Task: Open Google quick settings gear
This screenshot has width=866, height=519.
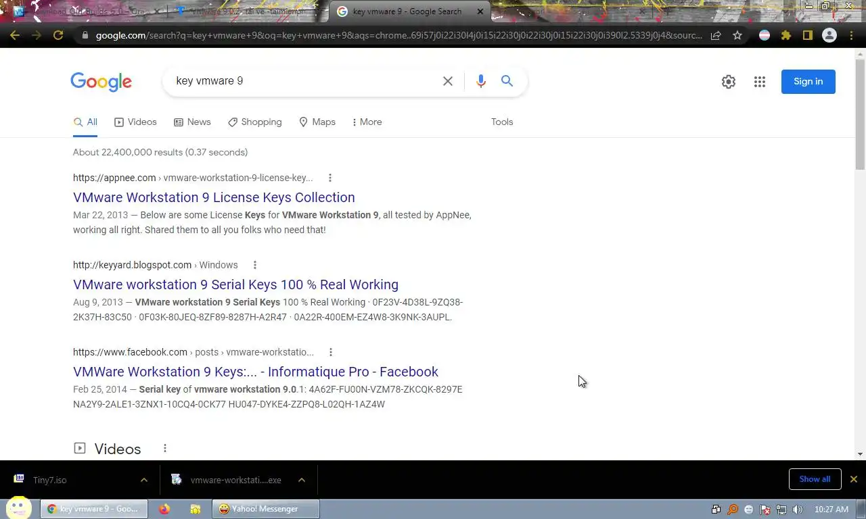Action: coord(729,82)
